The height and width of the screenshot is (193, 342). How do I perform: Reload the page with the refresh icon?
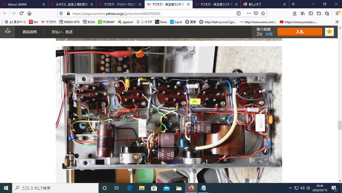[21, 13]
